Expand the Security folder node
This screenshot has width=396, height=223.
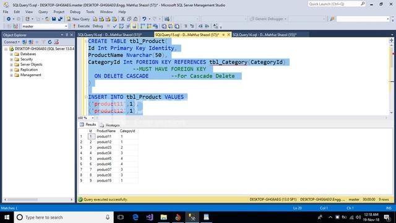tap(11, 59)
